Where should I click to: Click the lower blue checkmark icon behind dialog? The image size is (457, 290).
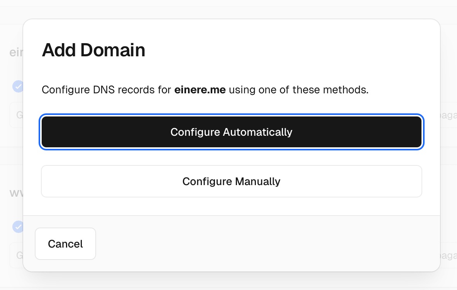click(x=18, y=226)
